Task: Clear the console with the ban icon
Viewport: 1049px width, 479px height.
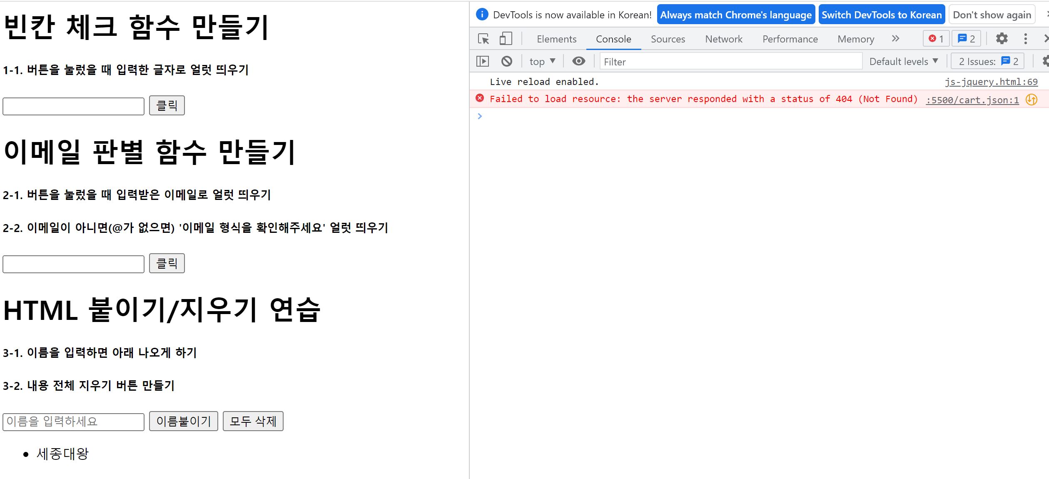Action: 506,62
